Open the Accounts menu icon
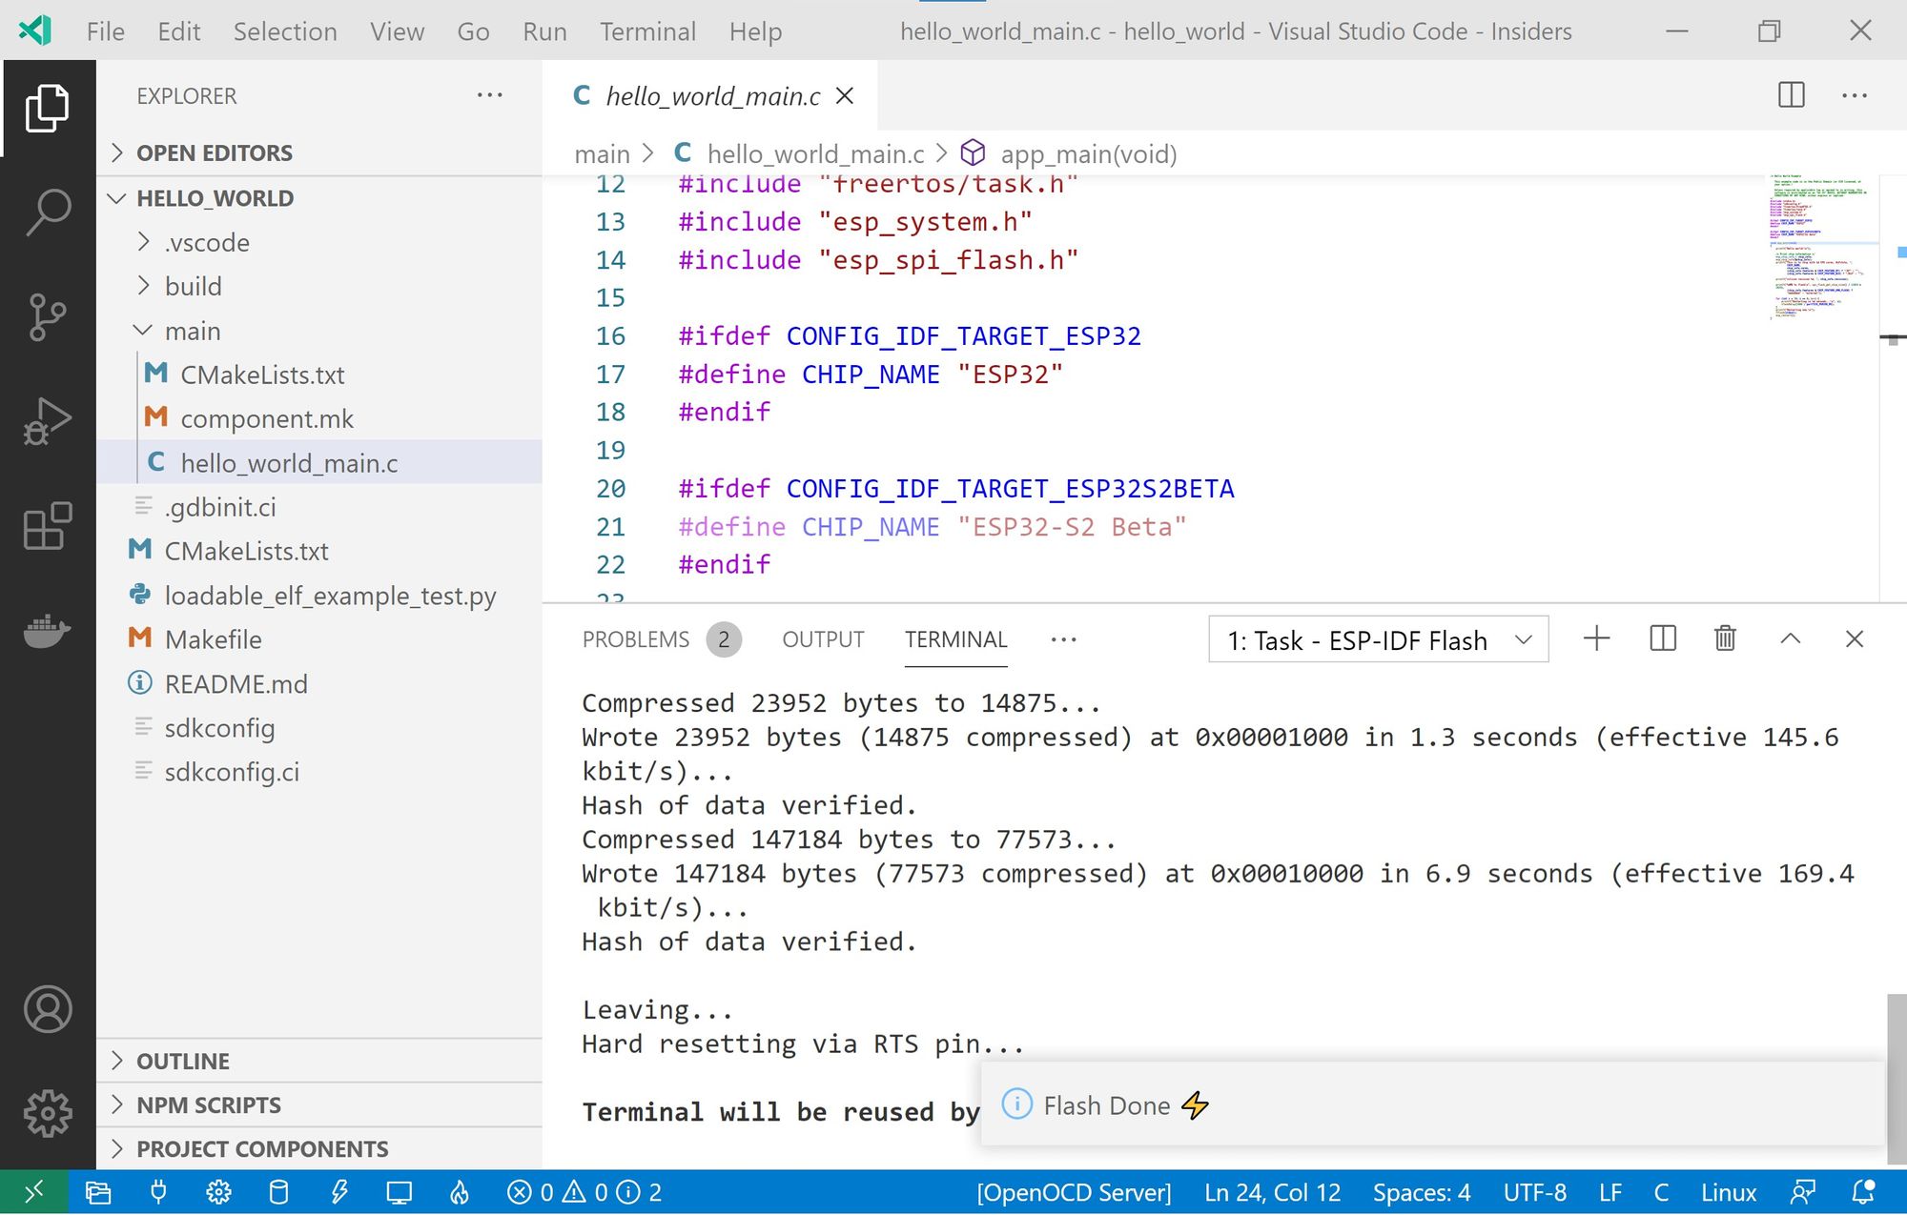Screen dimensions: 1907x1215 pyautogui.click(x=48, y=1009)
